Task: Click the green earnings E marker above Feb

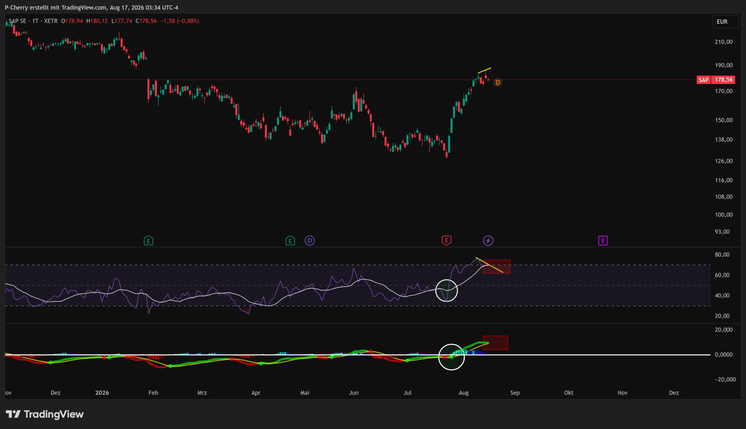Action: click(x=148, y=241)
